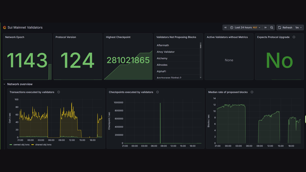Select Aftermath in validators list

(x=163, y=45)
